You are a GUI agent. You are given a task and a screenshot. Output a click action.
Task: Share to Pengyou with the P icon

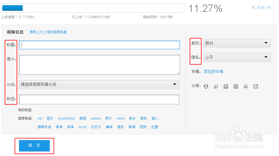[x=226, y=86]
